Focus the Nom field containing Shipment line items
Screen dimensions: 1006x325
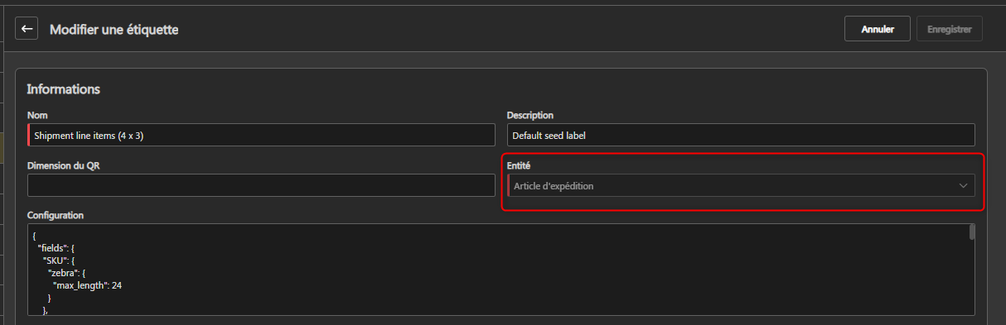[x=261, y=135]
